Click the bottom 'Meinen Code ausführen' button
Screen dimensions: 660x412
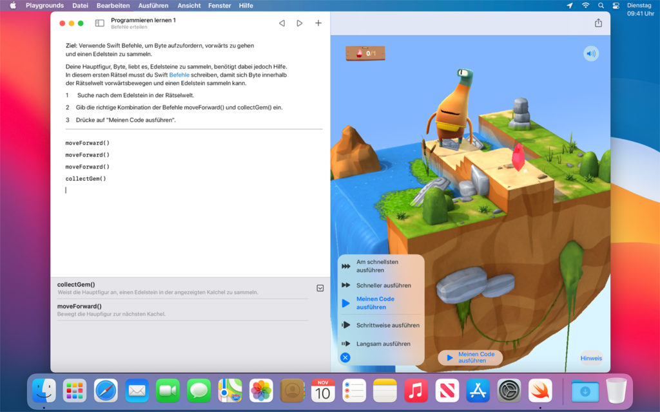coord(471,357)
